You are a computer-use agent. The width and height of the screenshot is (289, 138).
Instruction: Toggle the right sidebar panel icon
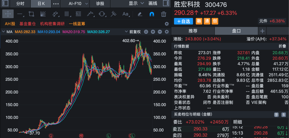tap(166, 3)
